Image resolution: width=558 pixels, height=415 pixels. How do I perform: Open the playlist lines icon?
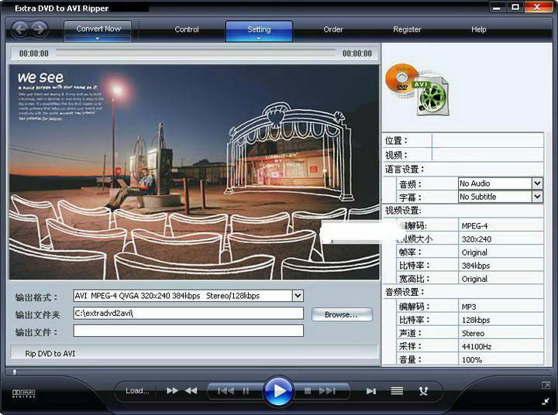tap(397, 391)
